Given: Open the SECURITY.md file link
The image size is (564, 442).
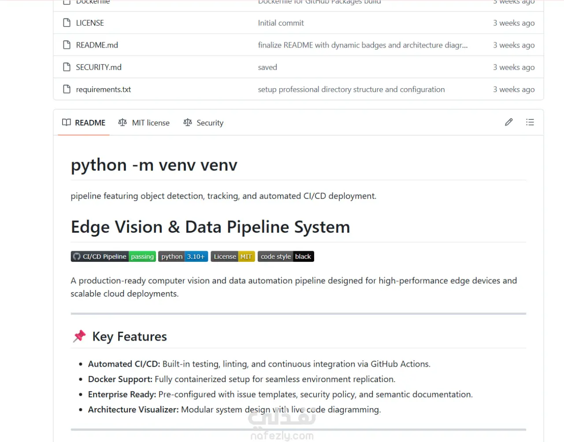Looking at the screenshot, I should (99, 67).
